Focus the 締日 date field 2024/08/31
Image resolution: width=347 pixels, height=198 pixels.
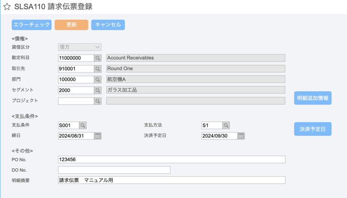click(76, 136)
